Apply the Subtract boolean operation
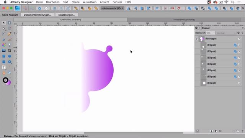Image resolution: width=245 pixels, height=138 pixels. 196,8
